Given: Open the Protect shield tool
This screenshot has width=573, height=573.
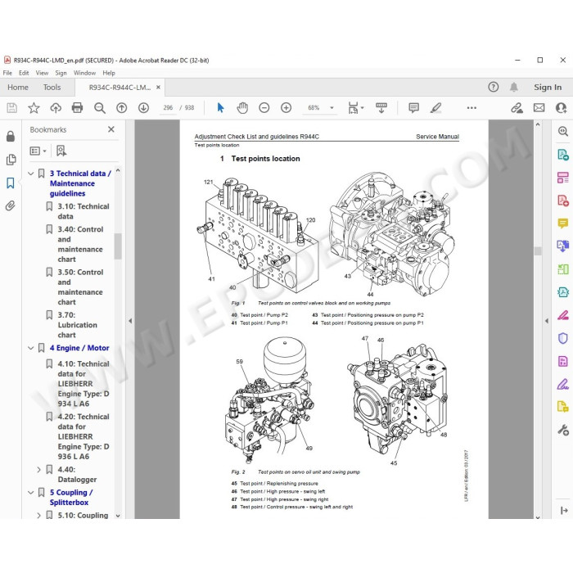Looking at the screenshot, I should 563,338.
